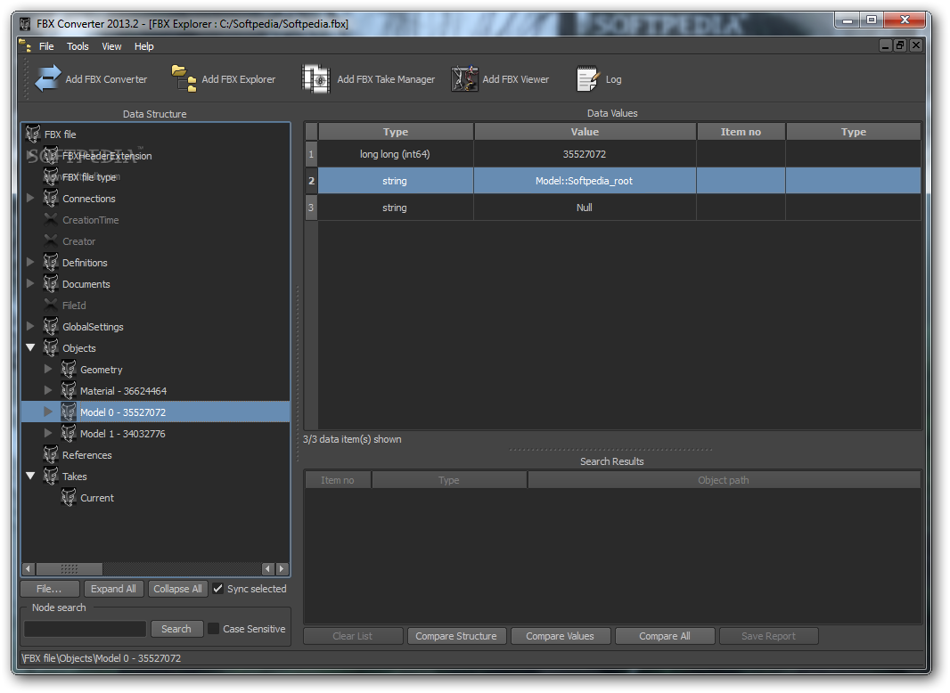Select the Null value cell
The image size is (950, 693).
[584, 208]
